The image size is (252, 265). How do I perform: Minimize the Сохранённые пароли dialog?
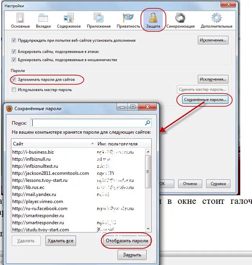click(x=122, y=107)
